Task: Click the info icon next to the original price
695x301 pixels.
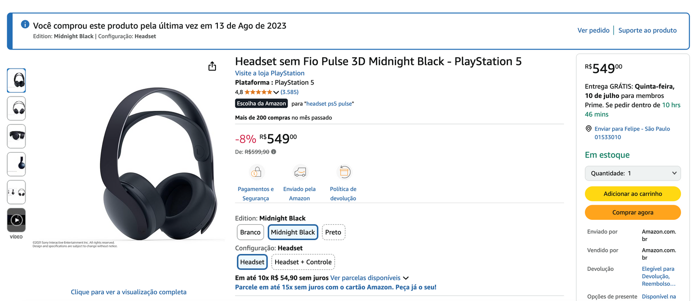Action: pos(273,151)
